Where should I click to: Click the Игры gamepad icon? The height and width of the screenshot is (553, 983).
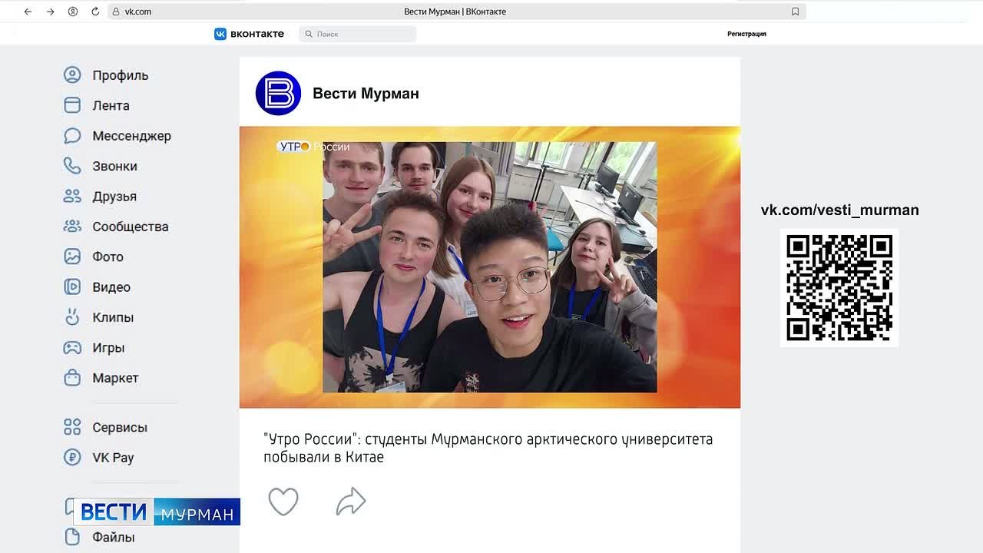[x=72, y=347]
